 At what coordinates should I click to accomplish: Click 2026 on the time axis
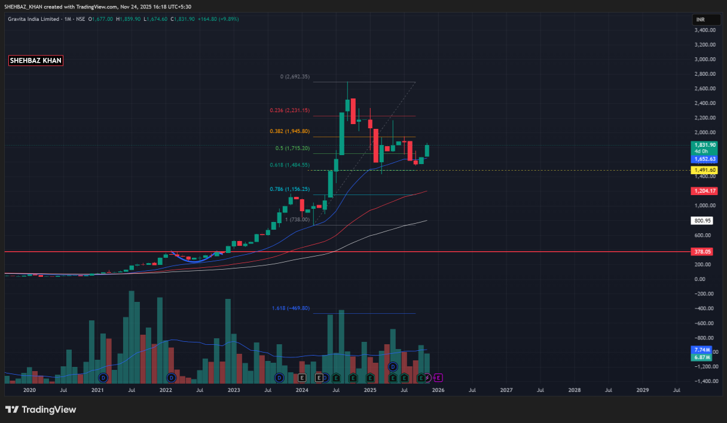[x=438, y=390]
